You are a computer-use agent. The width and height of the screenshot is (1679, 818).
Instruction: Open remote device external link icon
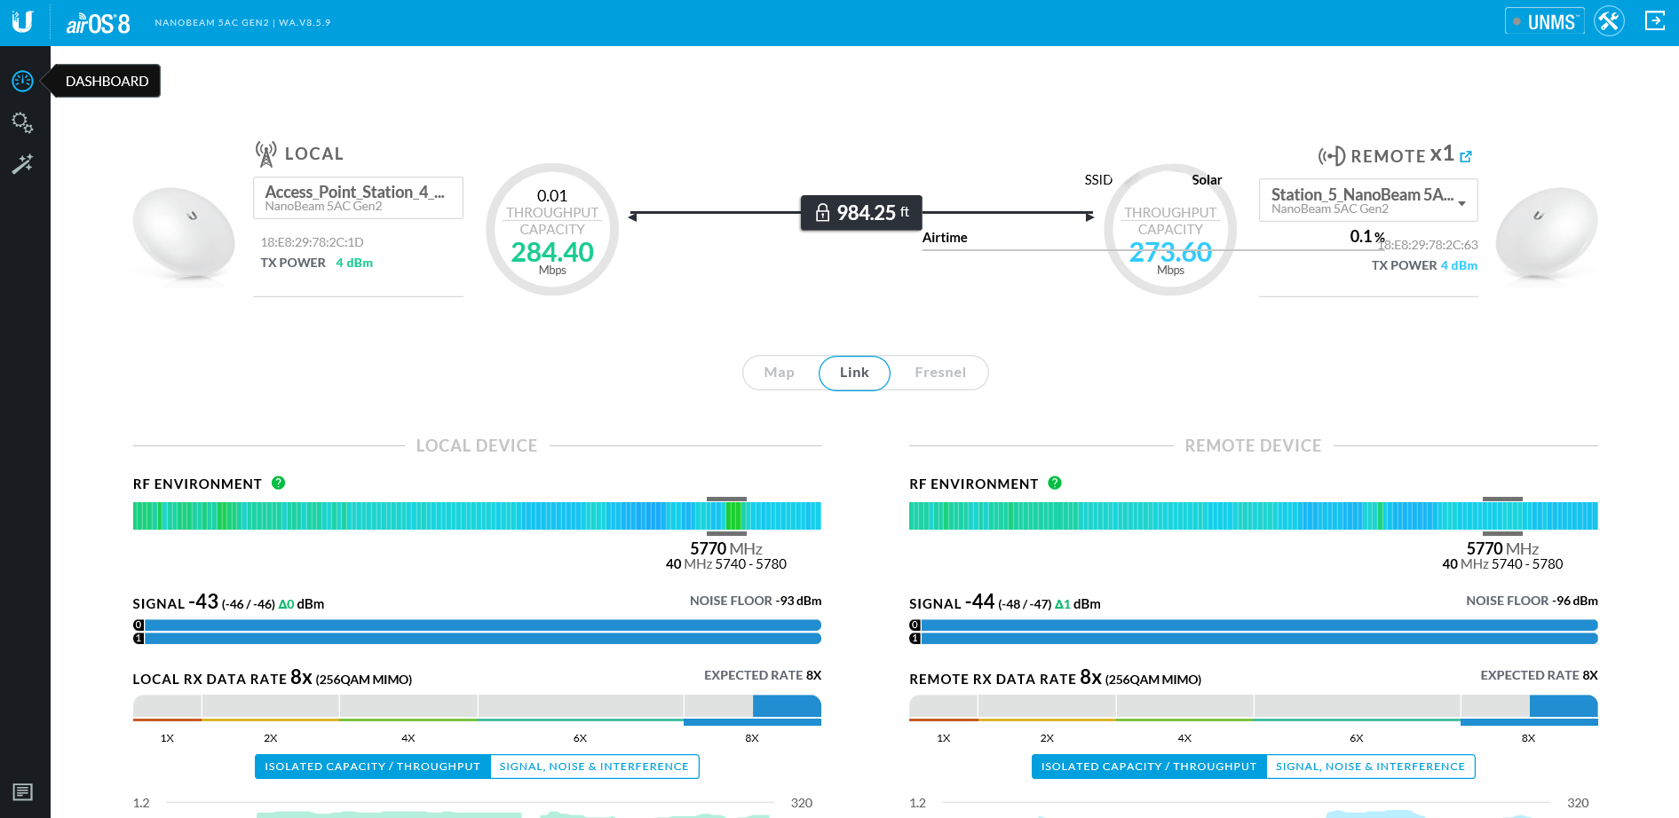coord(1466,157)
